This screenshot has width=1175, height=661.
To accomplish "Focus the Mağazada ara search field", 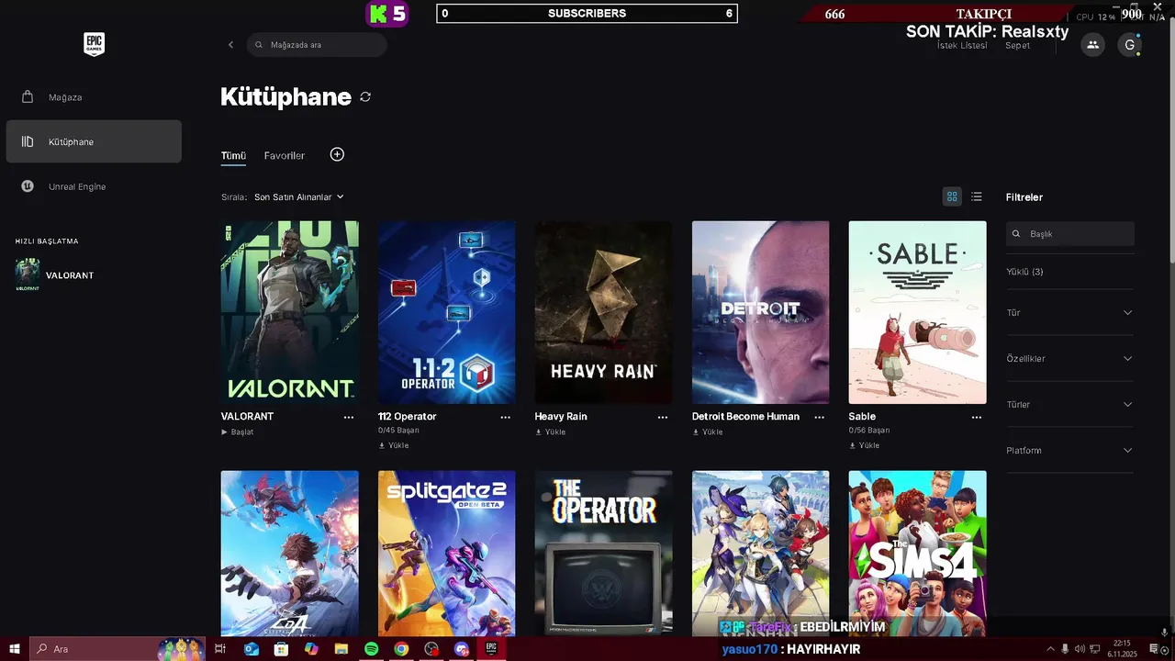I will (317, 44).
